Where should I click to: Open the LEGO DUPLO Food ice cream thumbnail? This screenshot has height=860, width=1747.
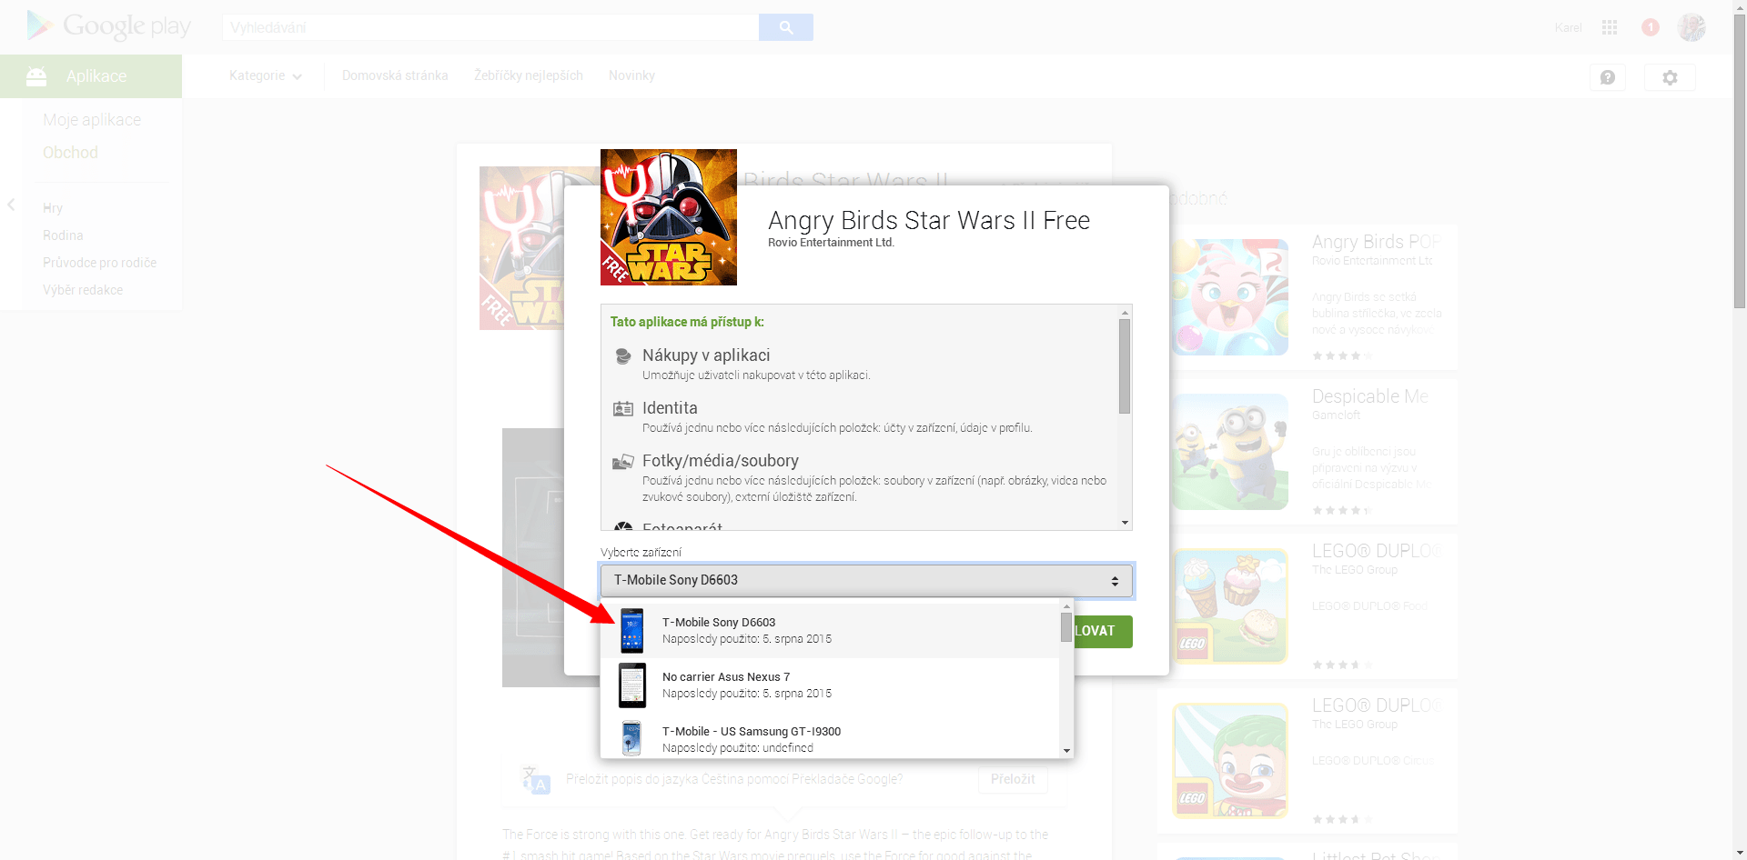[x=1230, y=606]
